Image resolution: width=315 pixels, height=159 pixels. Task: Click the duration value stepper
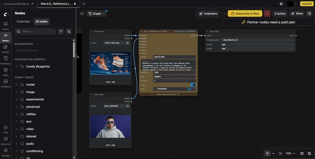[x=174, y=81]
